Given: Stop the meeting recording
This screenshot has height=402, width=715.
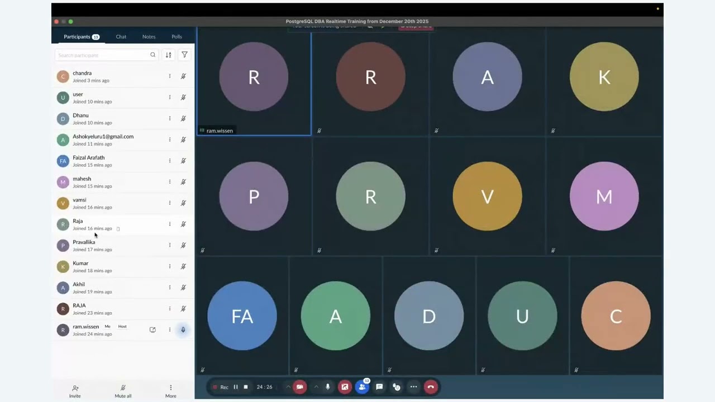Looking at the screenshot, I should click(x=245, y=387).
